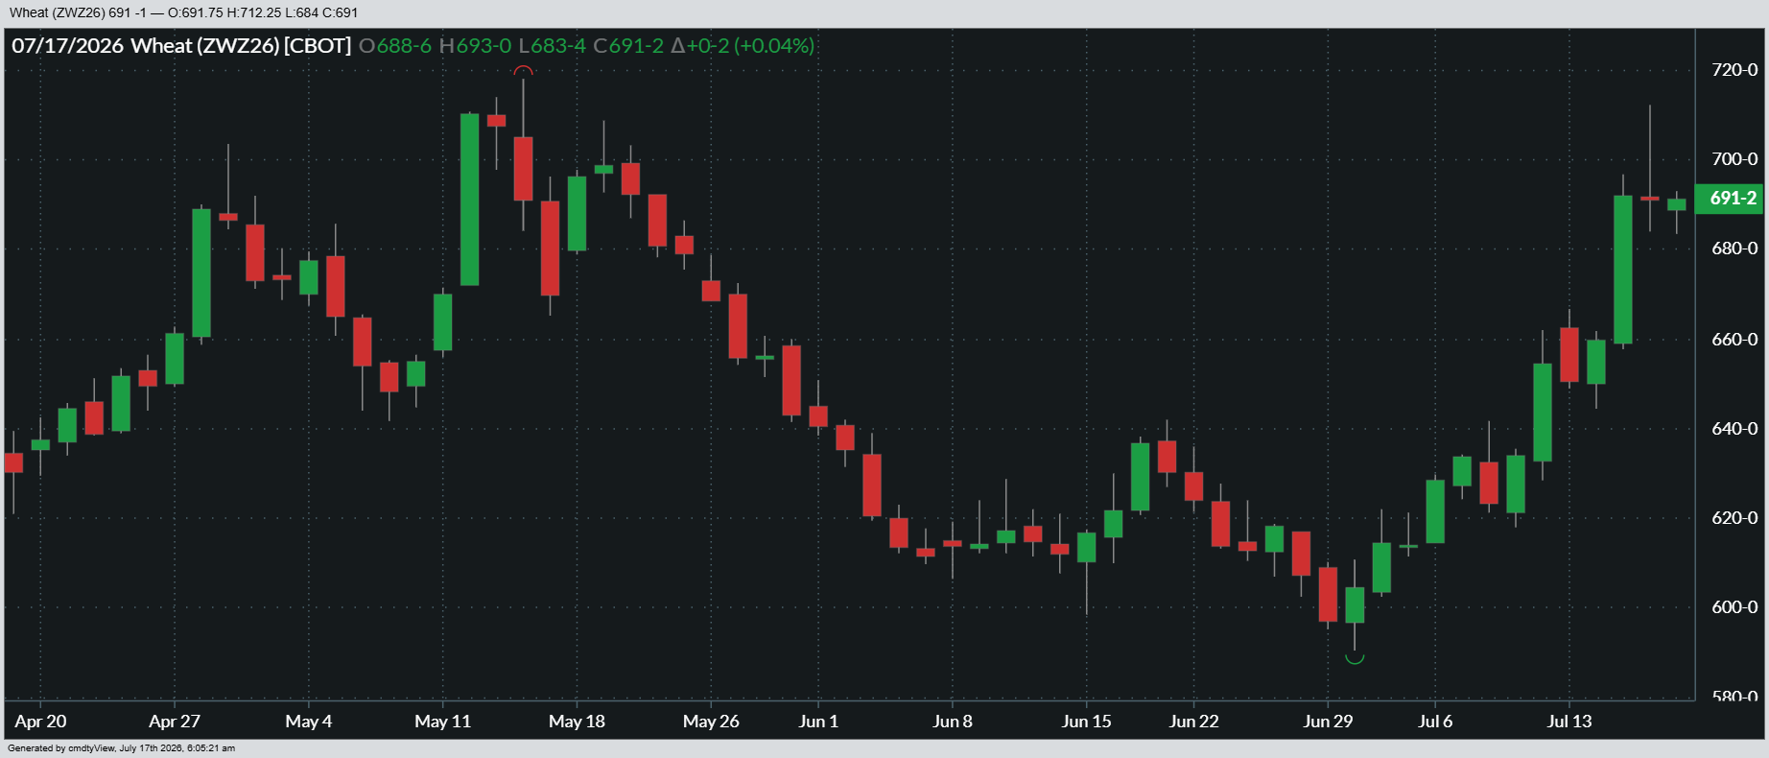Viewport: 1769px width, 758px height.
Task: Click the red high marker above mid-May candle
Action: (523, 71)
